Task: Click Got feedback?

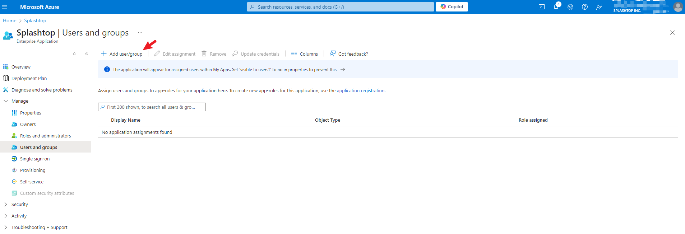Action: coord(349,54)
